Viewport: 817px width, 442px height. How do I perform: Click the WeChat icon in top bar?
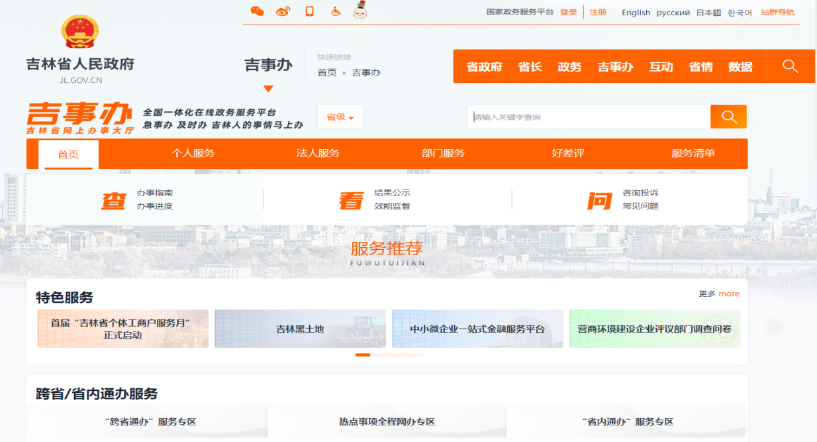tap(257, 11)
